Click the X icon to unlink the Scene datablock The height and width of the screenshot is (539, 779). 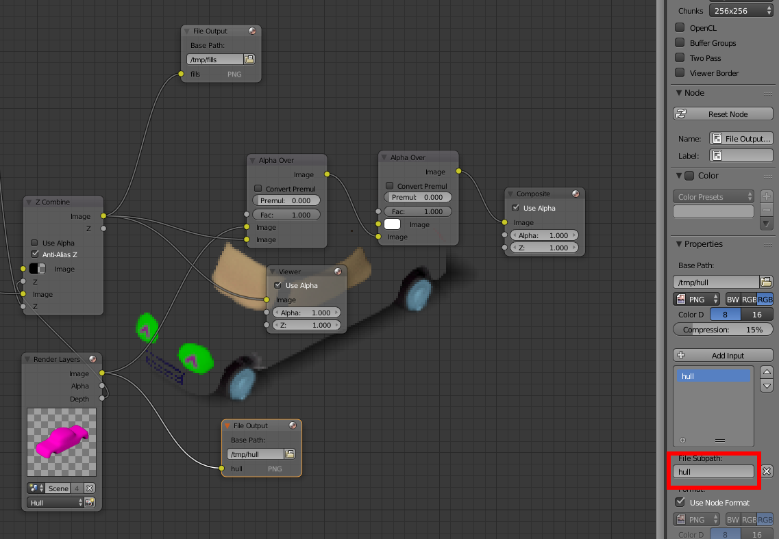88,488
